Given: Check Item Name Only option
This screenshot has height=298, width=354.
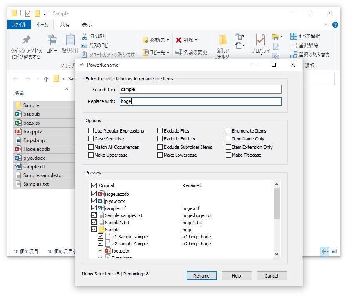Looking at the screenshot, I should (x=229, y=139).
